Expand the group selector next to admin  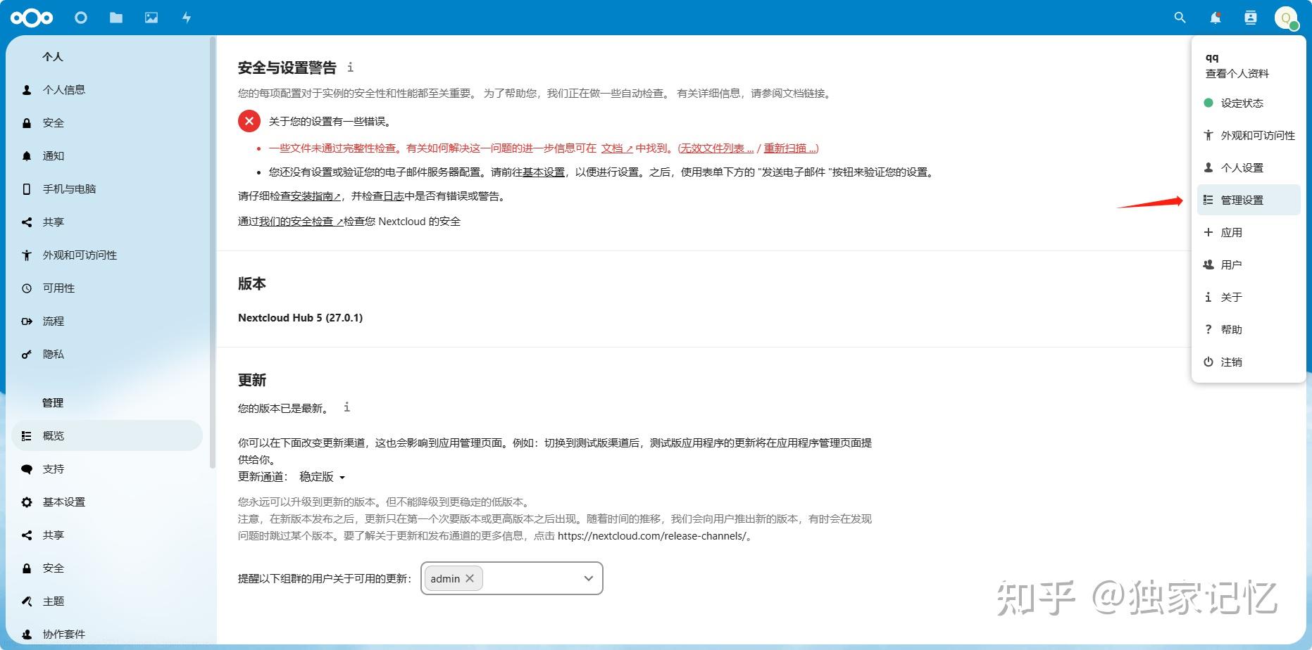coord(587,578)
